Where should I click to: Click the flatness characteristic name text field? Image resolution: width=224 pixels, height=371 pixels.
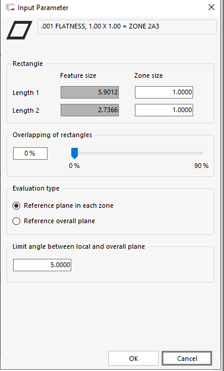127,27
